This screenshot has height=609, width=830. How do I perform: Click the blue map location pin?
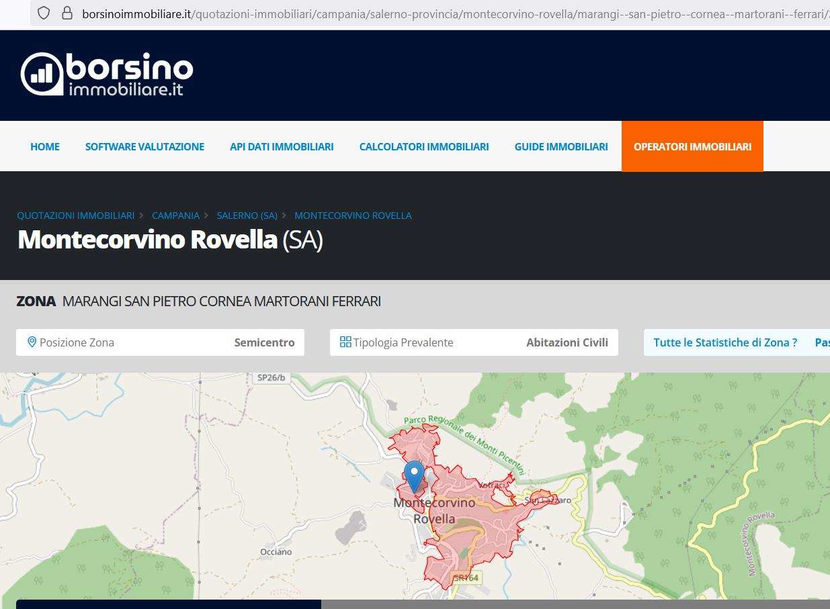coord(414,475)
